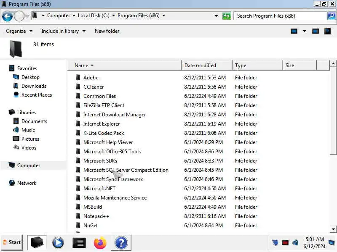The height and width of the screenshot is (252, 337).
Task: Click the clock showing 5:01 AM
Action: pyautogui.click(x=314, y=239)
